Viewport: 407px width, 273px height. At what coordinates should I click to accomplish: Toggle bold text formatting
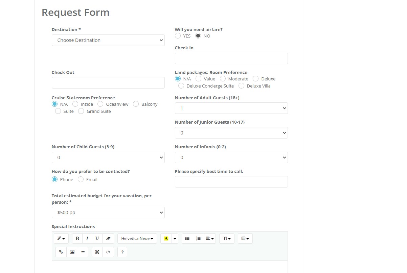(x=77, y=238)
